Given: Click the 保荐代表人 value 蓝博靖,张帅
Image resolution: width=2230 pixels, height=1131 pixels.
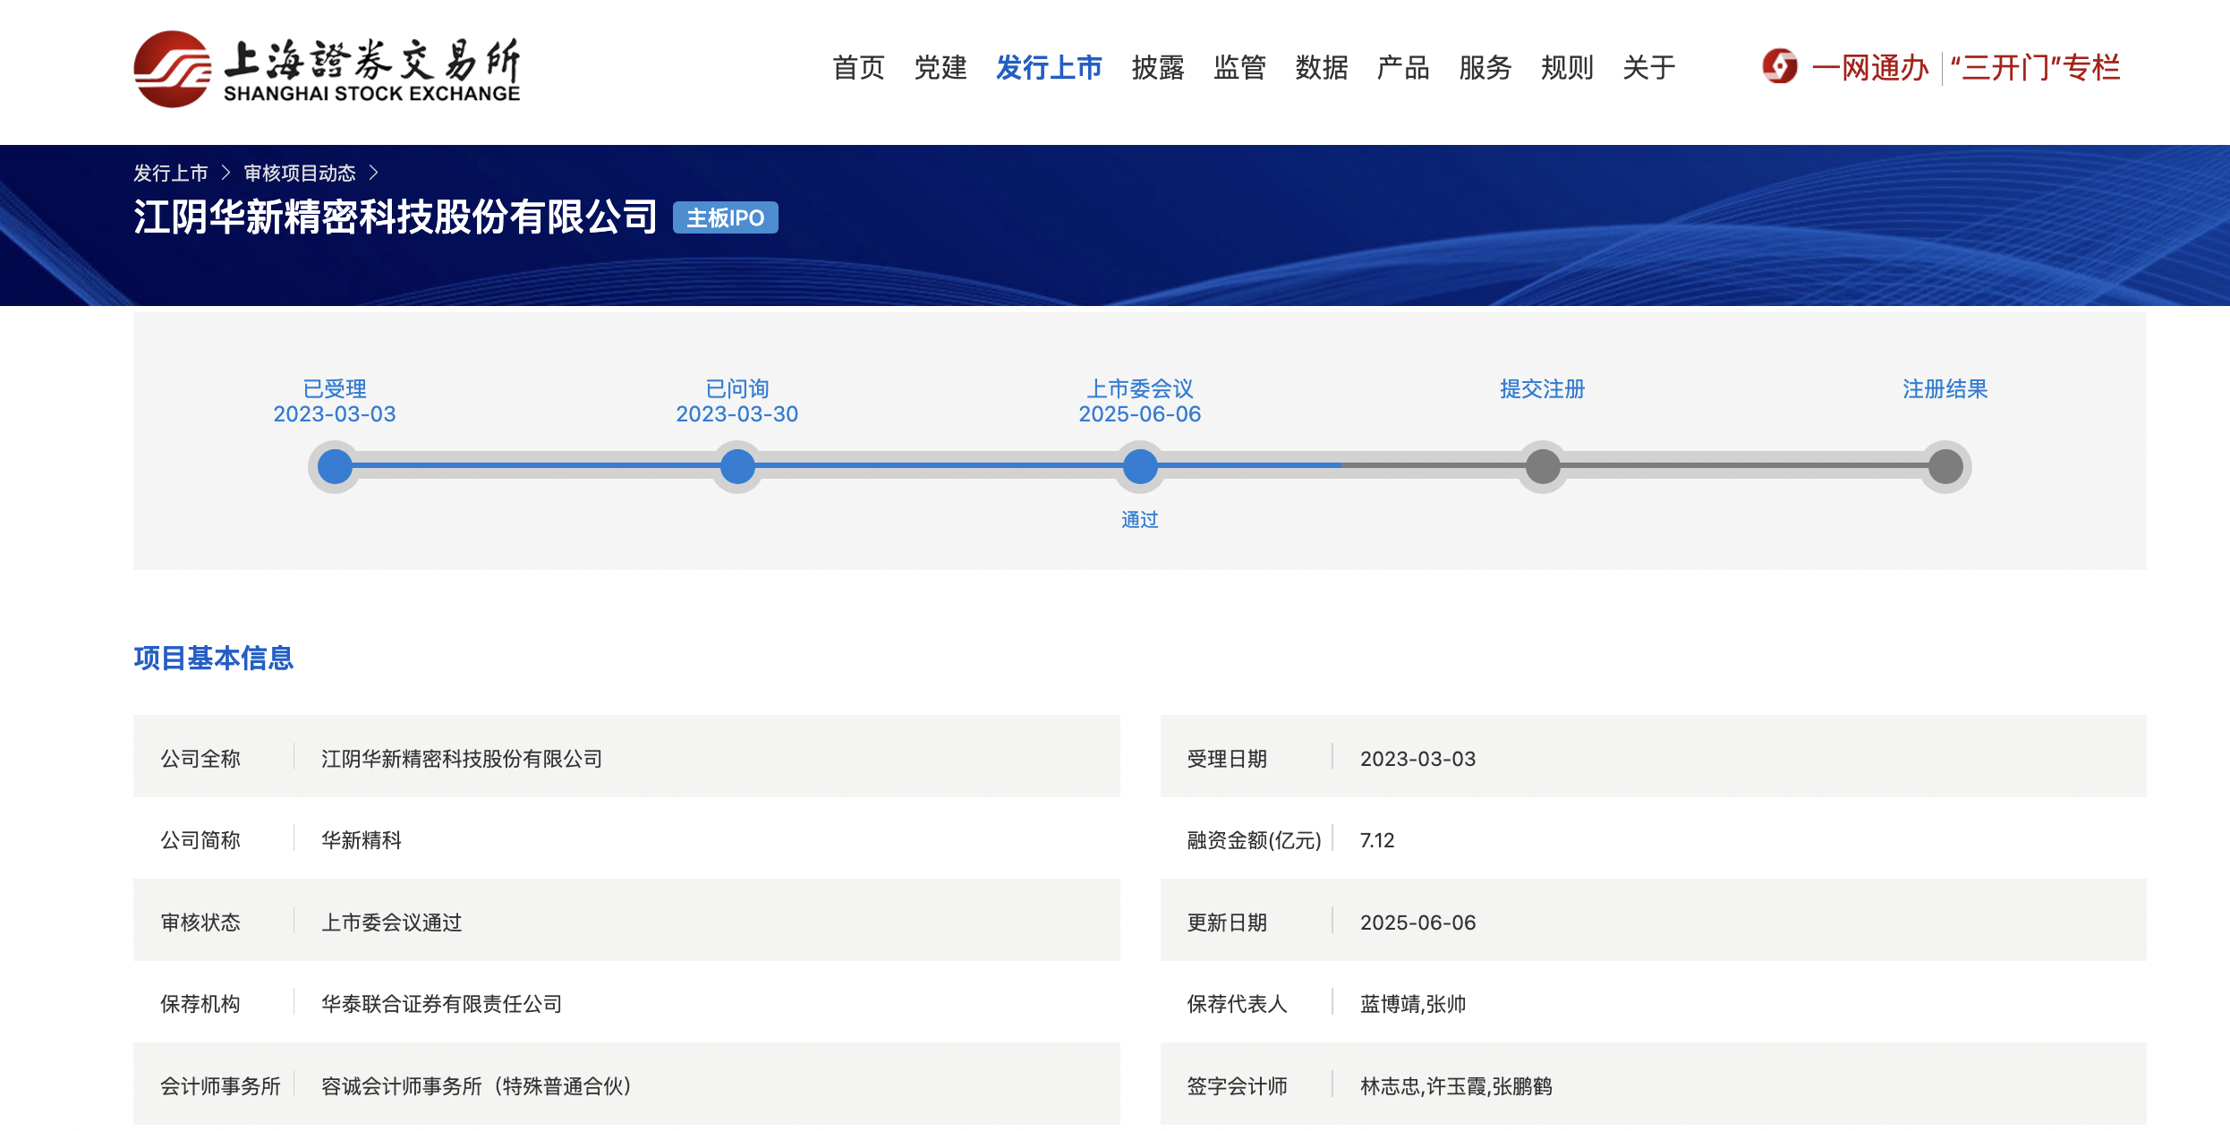Looking at the screenshot, I should click(x=1414, y=1004).
